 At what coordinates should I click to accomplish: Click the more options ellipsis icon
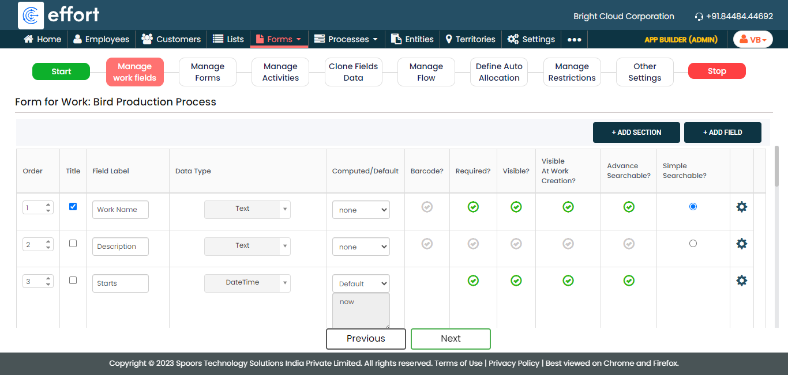point(574,39)
